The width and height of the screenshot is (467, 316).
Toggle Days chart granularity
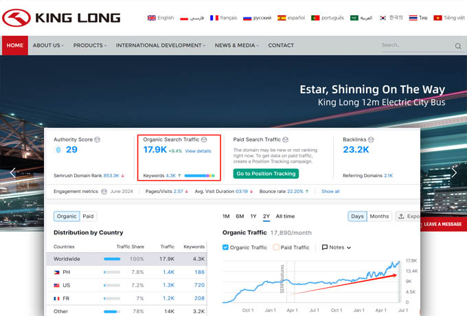pyautogui.click(x=357, y=216)
